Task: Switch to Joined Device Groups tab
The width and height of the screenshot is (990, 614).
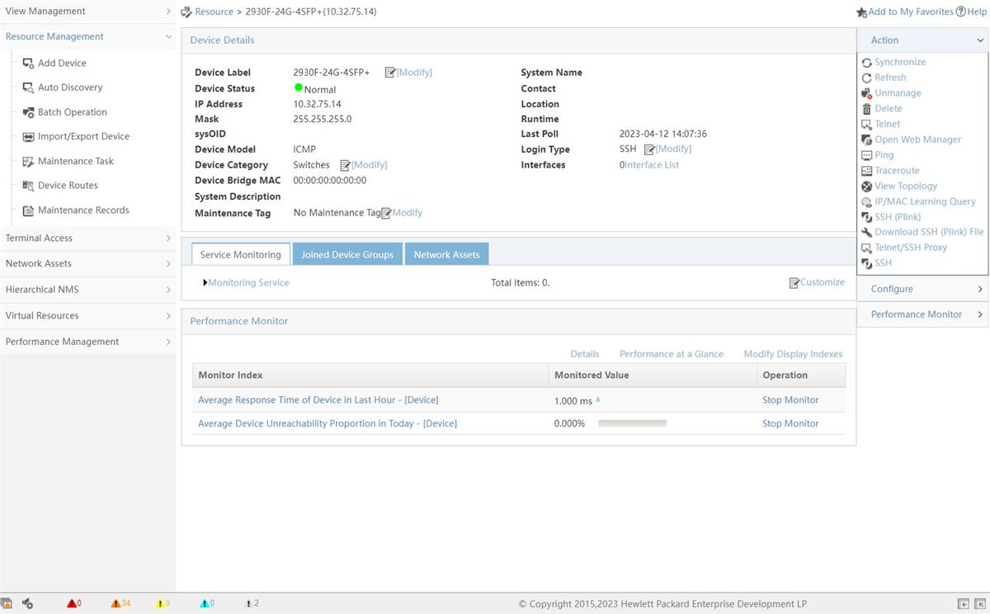Action: pyautogui.click(x=347, y=254)
